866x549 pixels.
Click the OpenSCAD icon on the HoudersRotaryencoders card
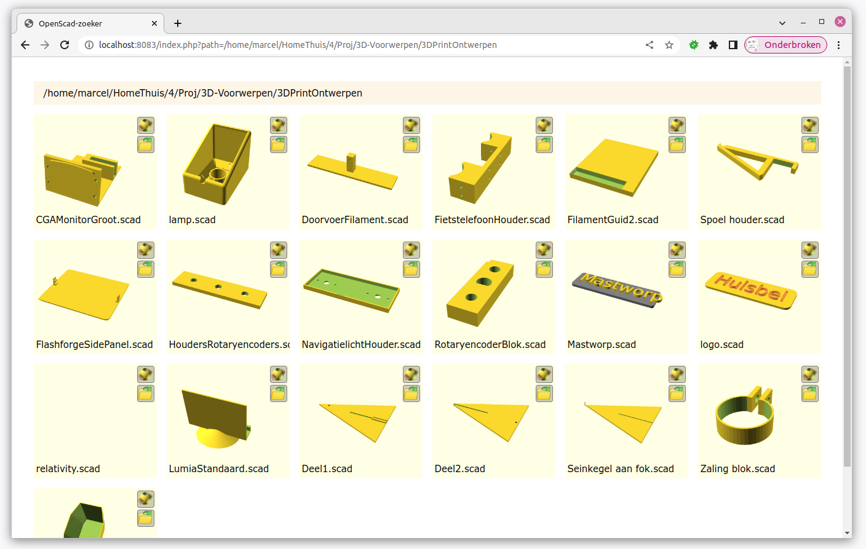point(279,250)
